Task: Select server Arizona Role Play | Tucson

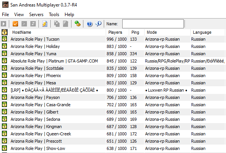Action: pyautogui.click(x=35, y=39)
